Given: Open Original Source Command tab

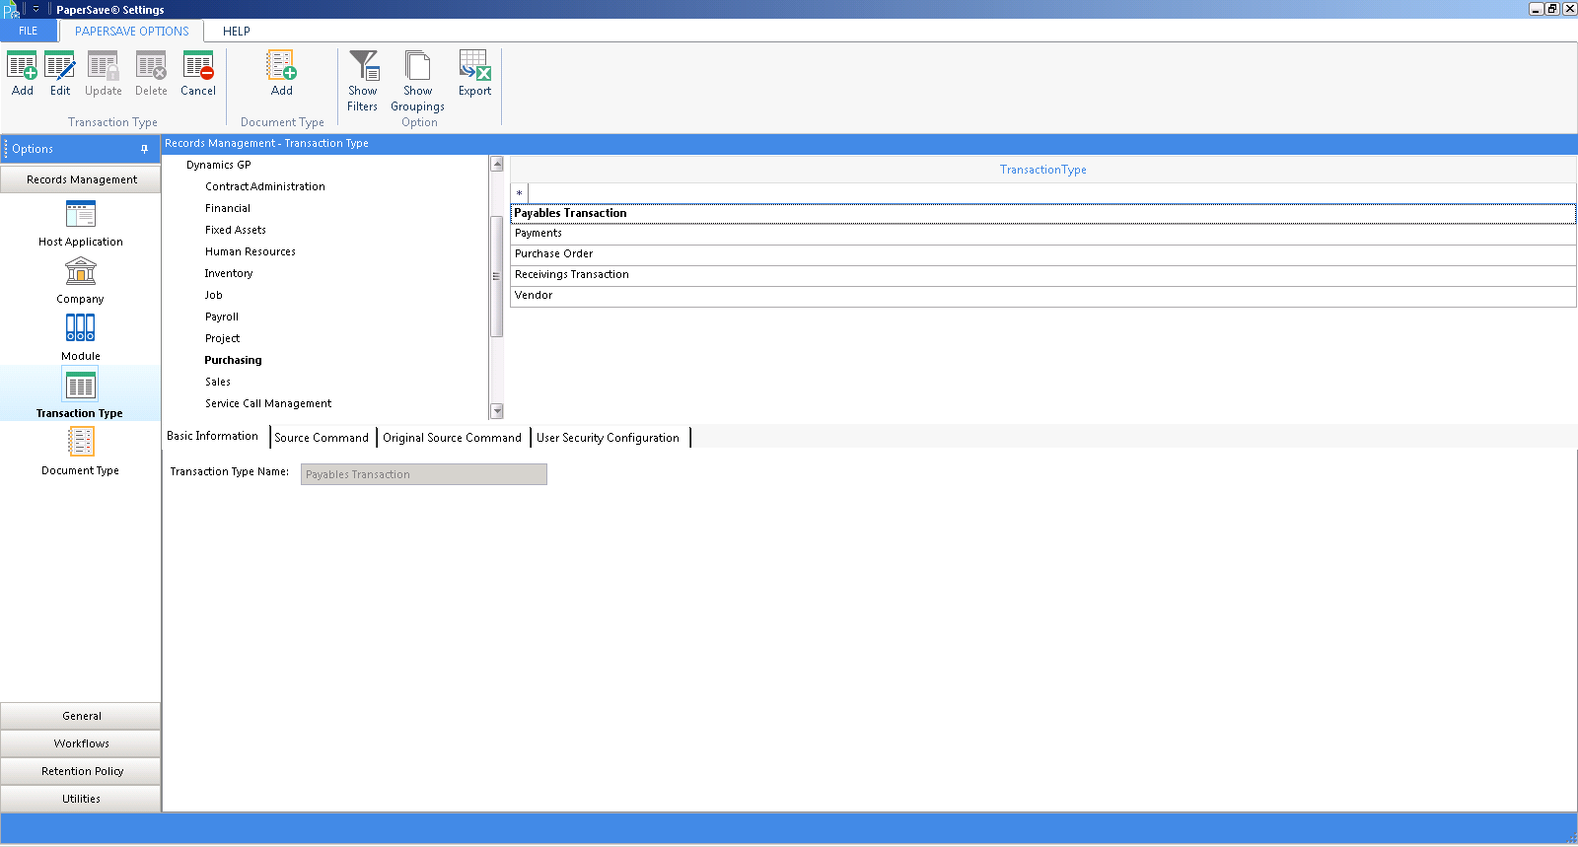Looking at the screenshot, I should coord(453,438).
